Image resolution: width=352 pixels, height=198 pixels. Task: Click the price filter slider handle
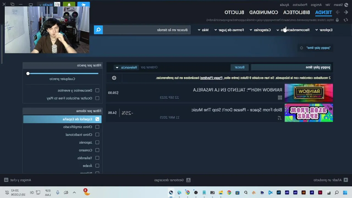click(x=28, y=73)
